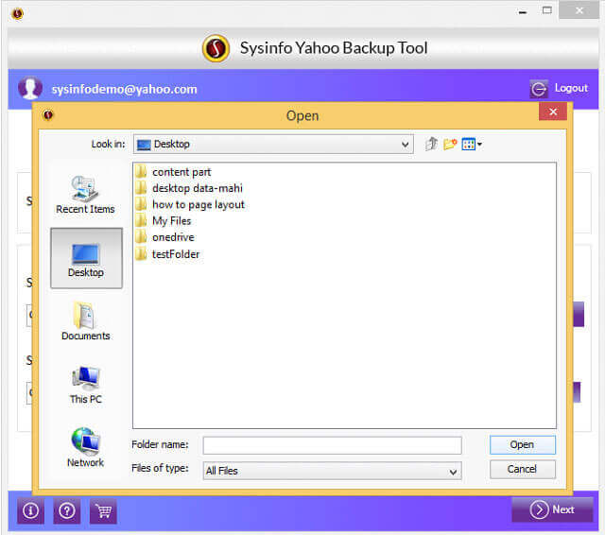
Task: Click the shopping cart Buy icon
Action: click(x=103, y=511)
